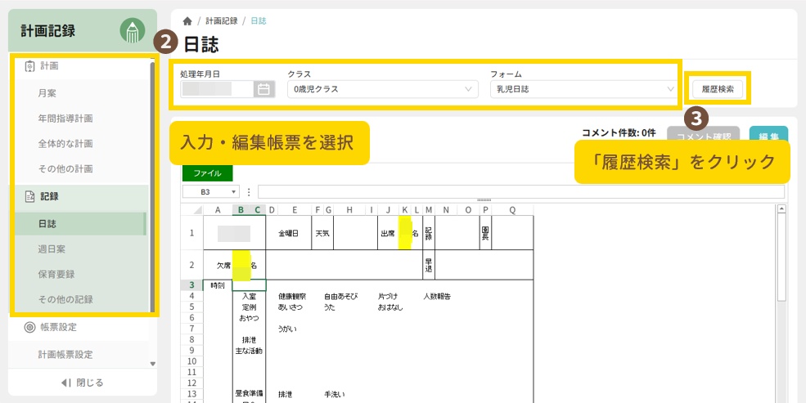
Task: Select 保育要録 in the sidebar
Action: click(x=56, y=274)
